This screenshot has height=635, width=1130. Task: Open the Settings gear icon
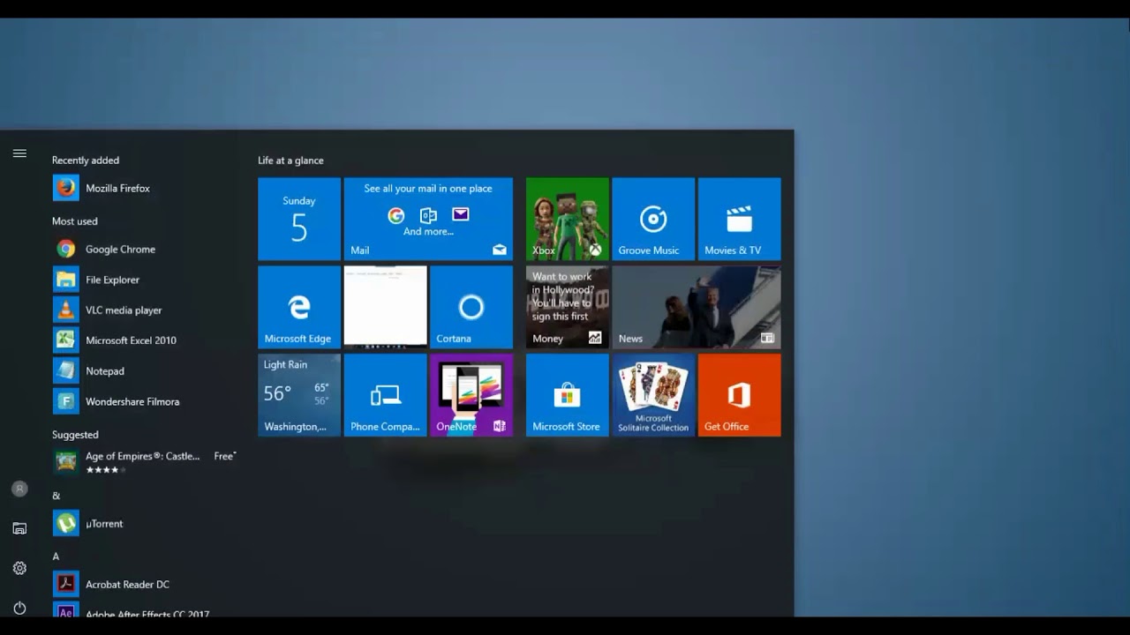tap(19, 568)
